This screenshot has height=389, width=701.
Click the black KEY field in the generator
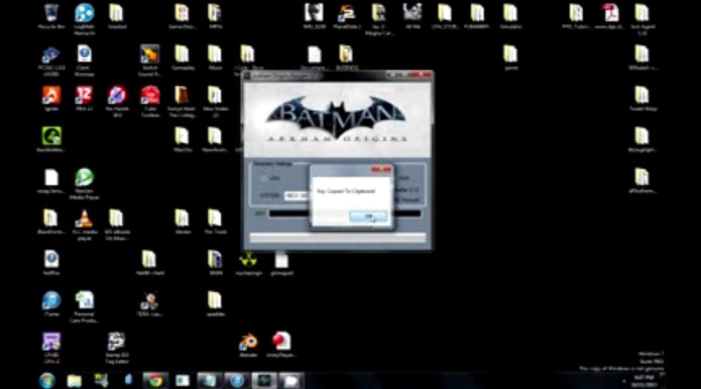345,214
